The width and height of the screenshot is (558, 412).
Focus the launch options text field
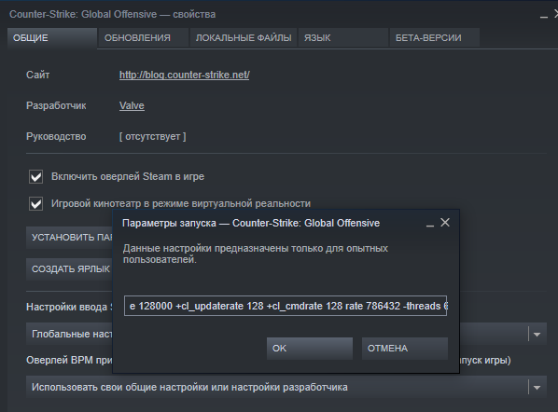pos(286,306)
